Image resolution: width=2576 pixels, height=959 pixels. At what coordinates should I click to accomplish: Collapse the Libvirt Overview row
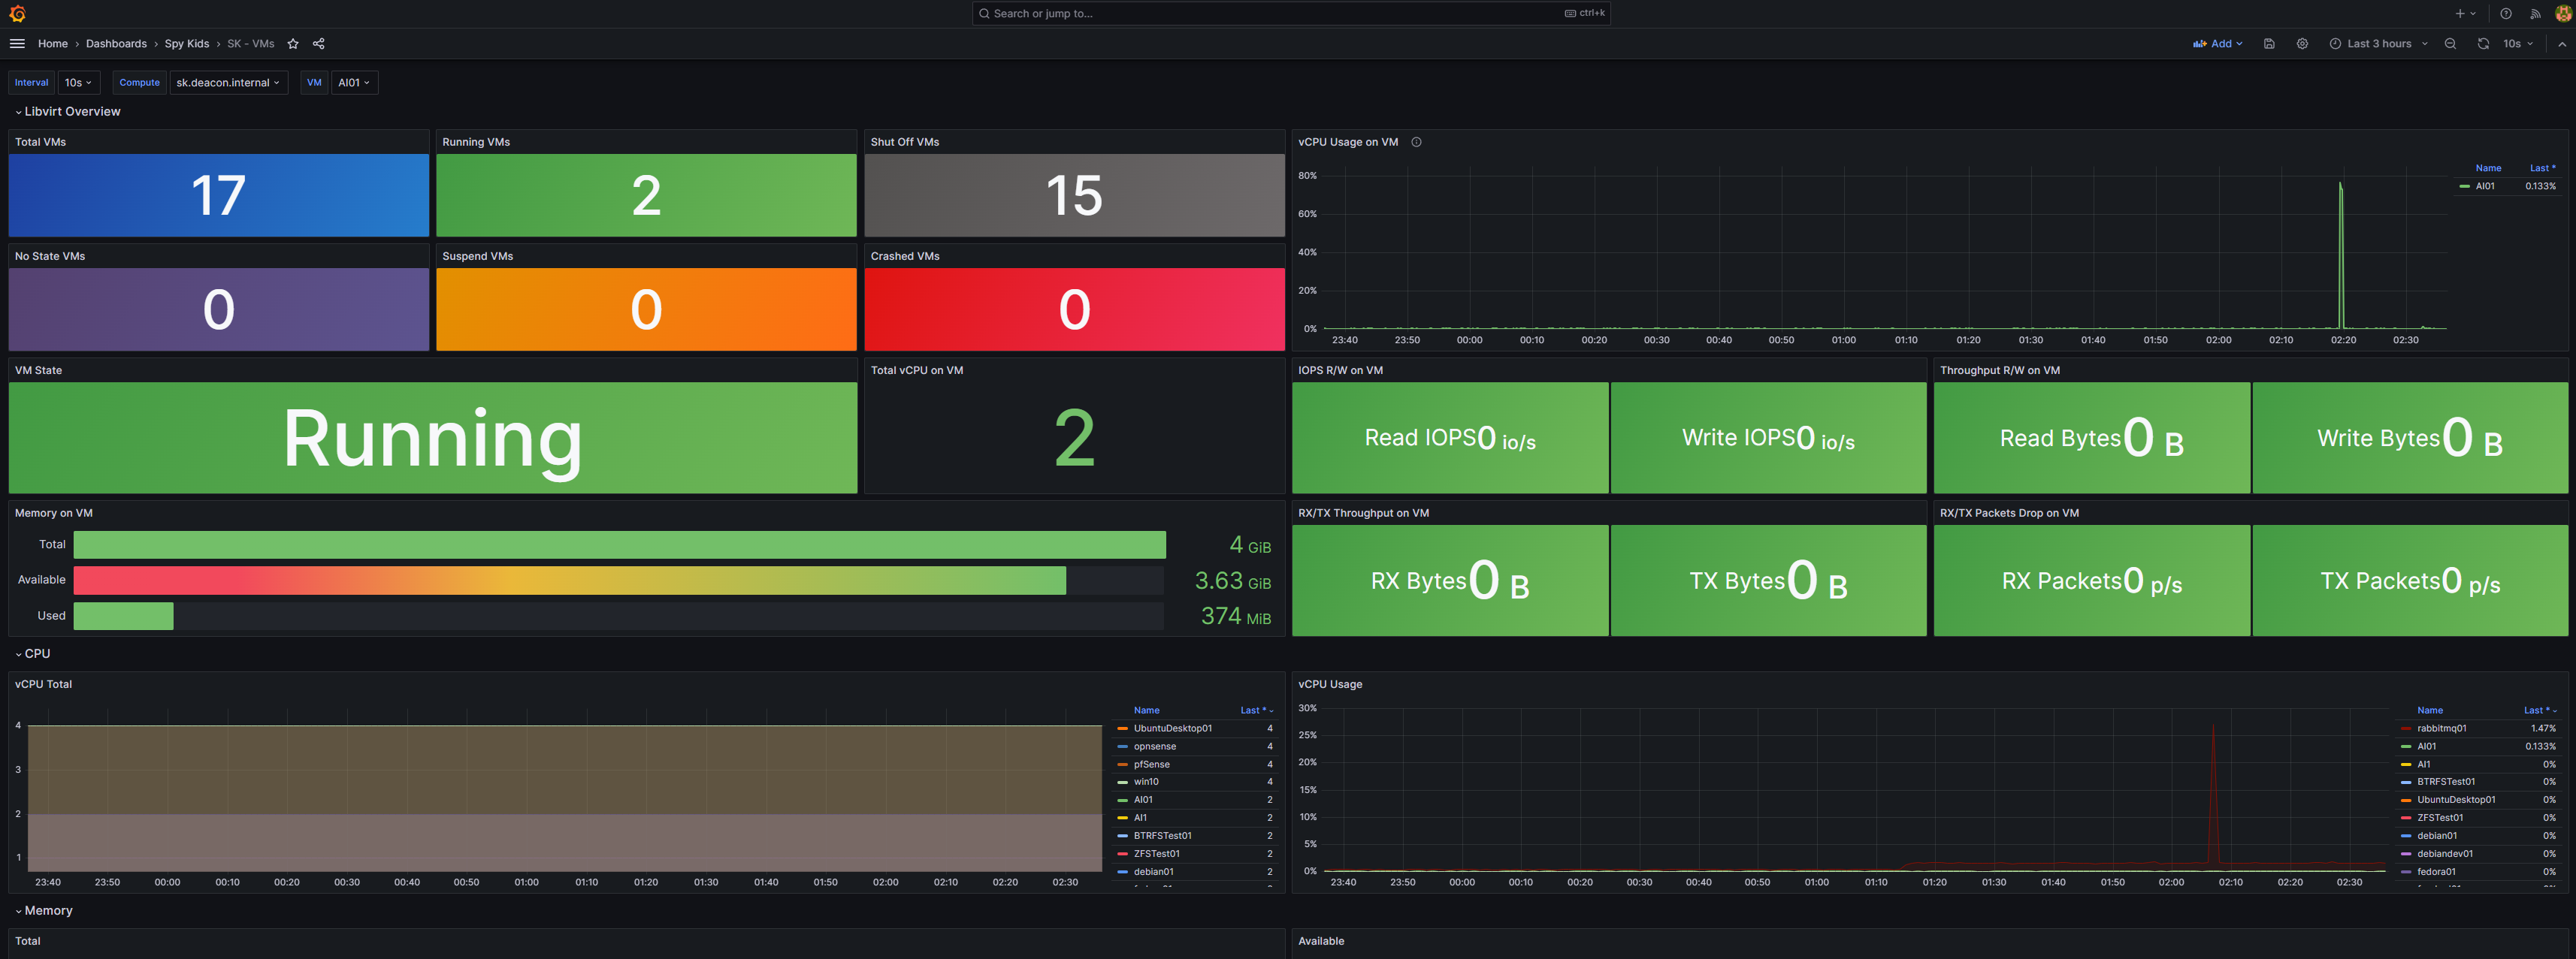coord(67,112)
